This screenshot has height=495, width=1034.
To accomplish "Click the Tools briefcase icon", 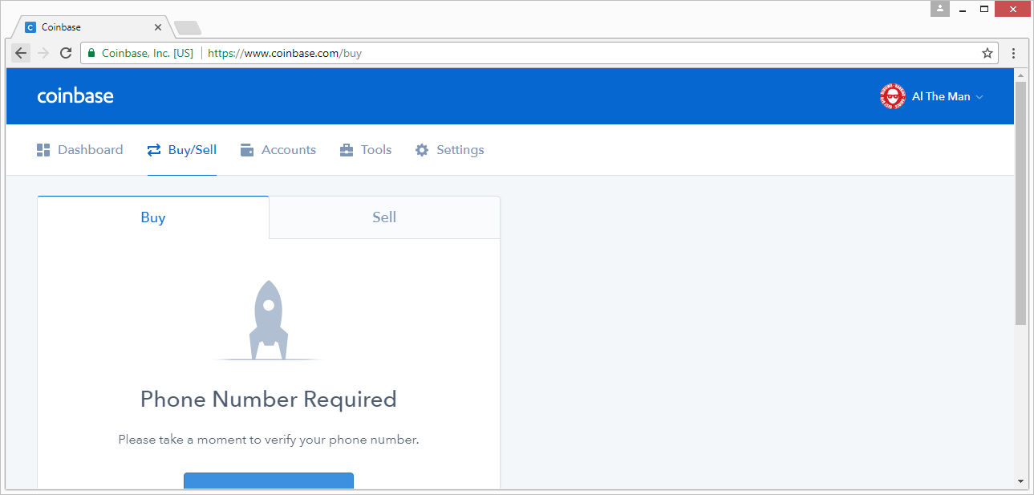I will point(347,150).
